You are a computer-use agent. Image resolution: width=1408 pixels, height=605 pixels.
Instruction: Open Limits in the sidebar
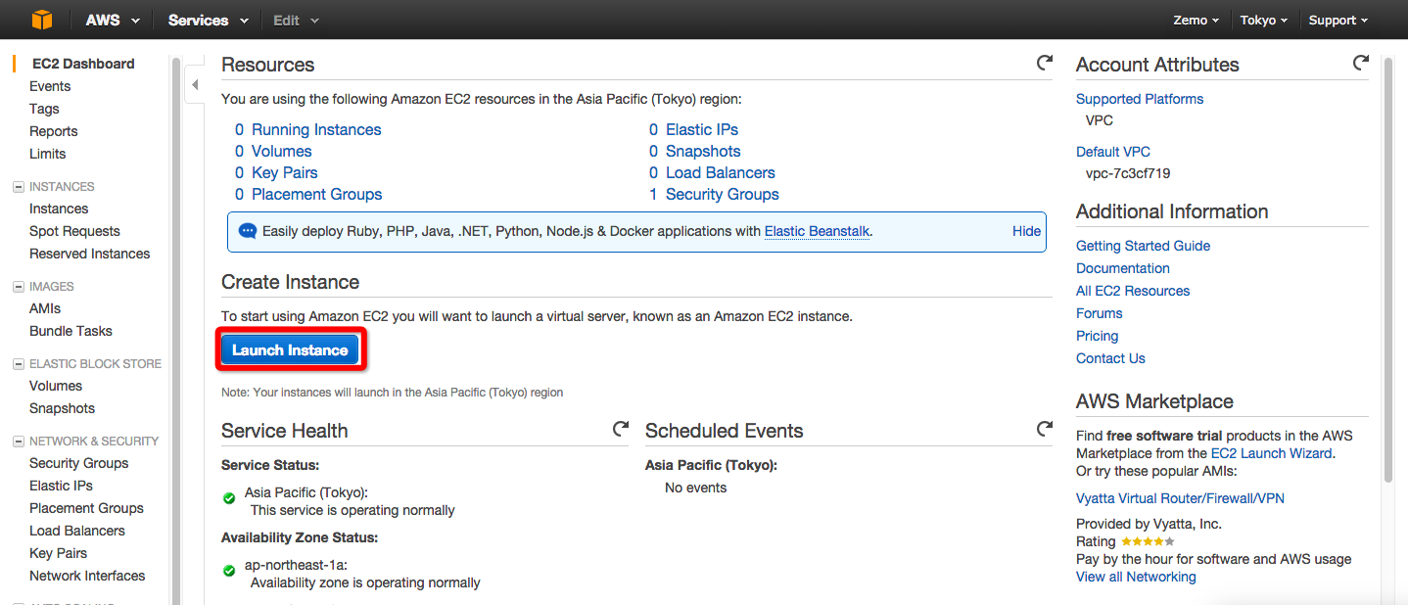point(48,154)
